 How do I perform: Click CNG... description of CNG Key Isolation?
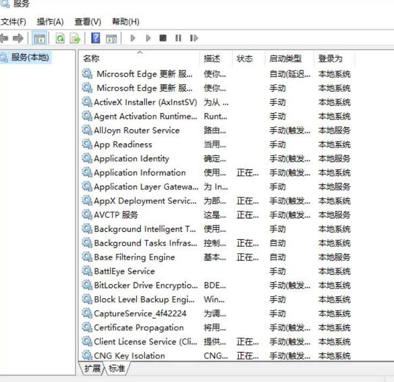[216, 356]
